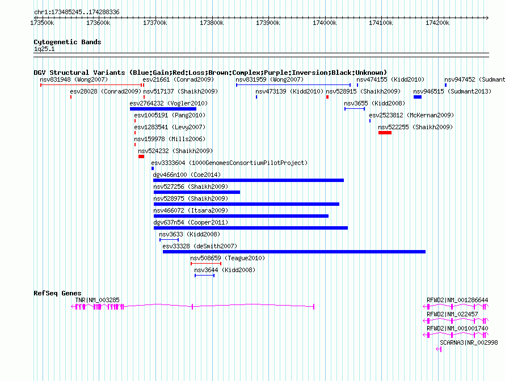Viewport: 505px width, 381px height.
Task: Select the Cytogenetic Bands track title
Action: 68,42
